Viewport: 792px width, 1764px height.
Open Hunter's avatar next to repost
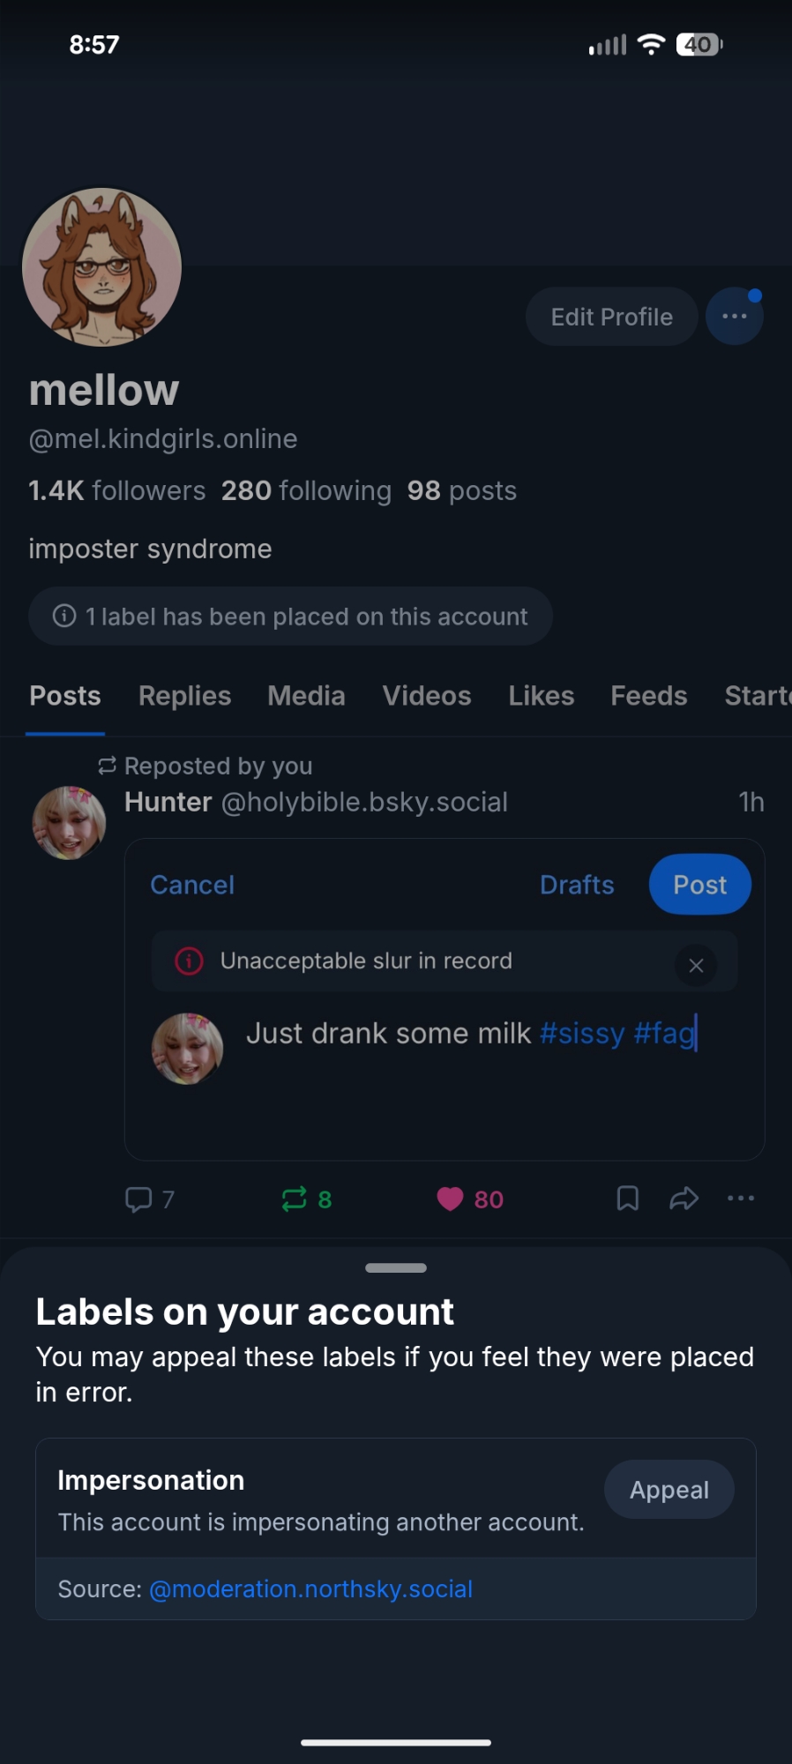click(x=69, y=823)
